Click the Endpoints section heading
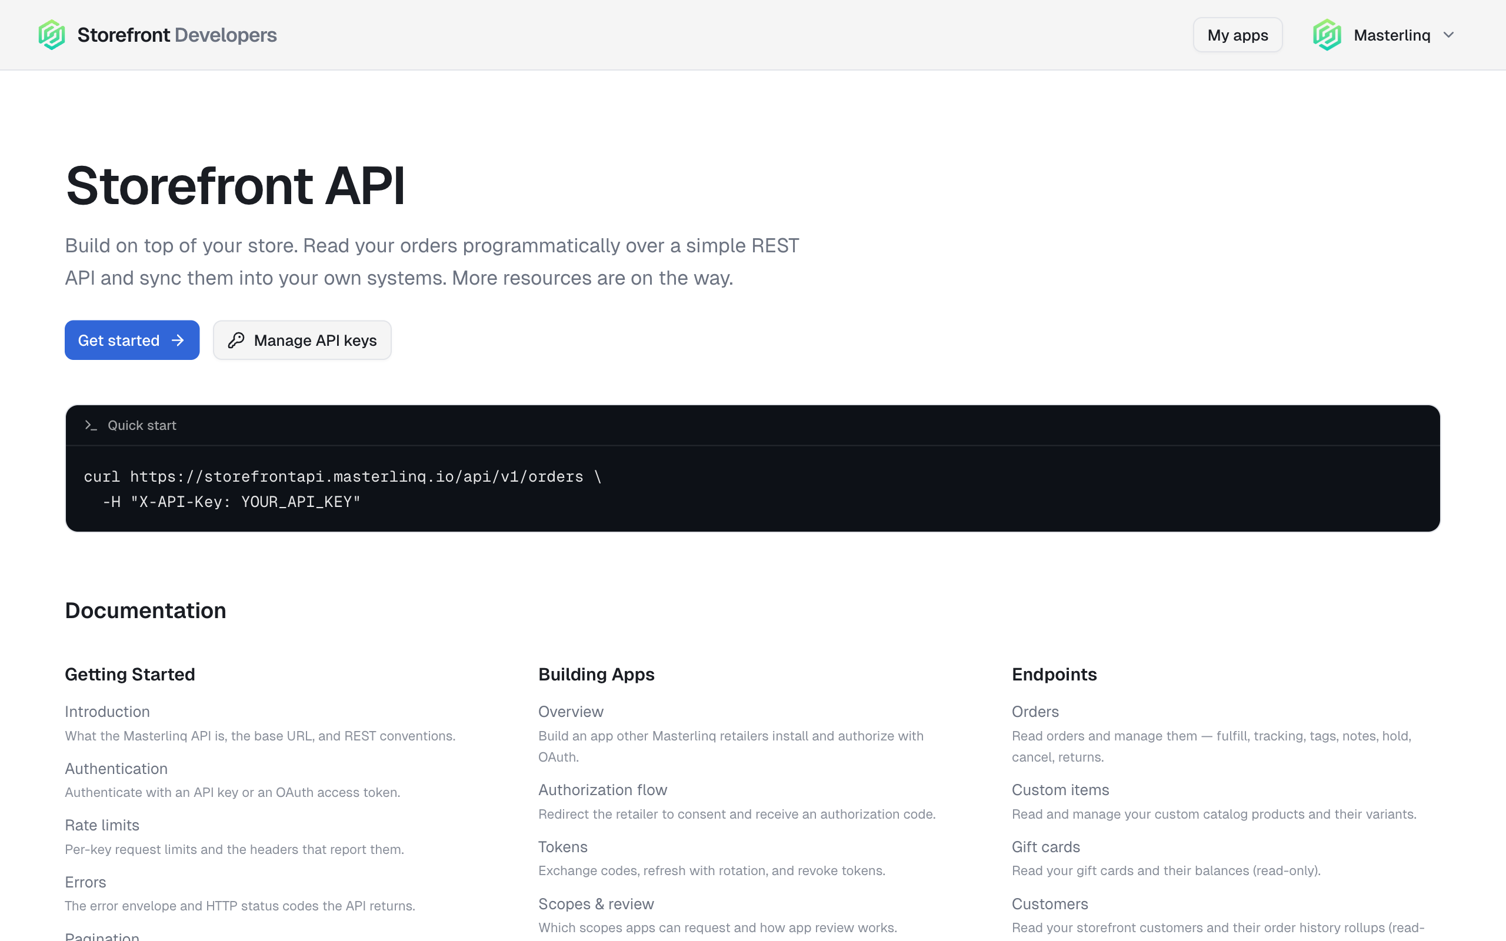 1054,674
